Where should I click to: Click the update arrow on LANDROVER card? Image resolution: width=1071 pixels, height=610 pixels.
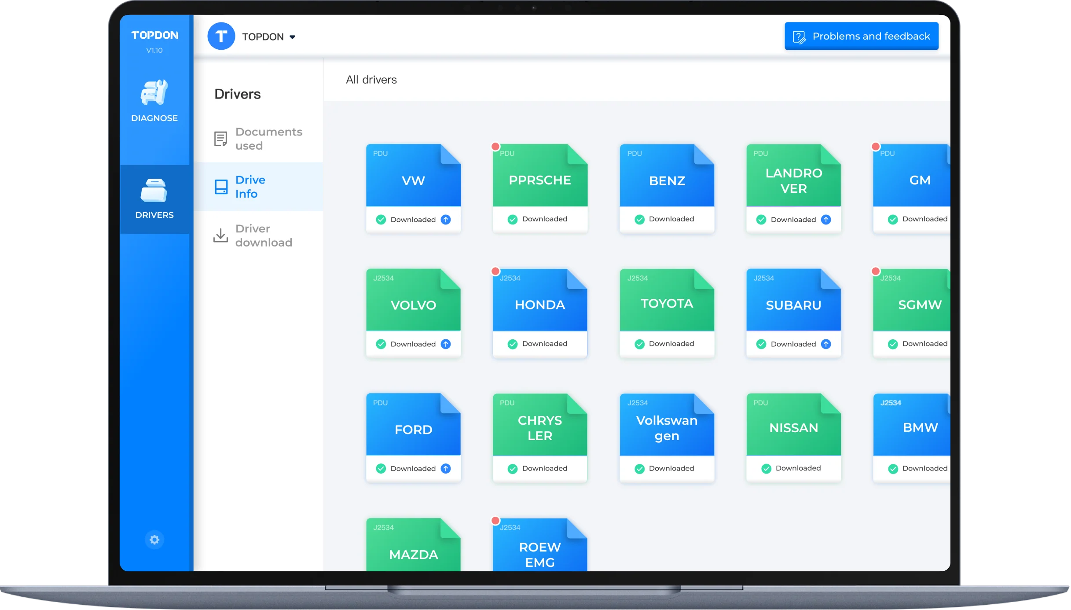pos(826,219)
